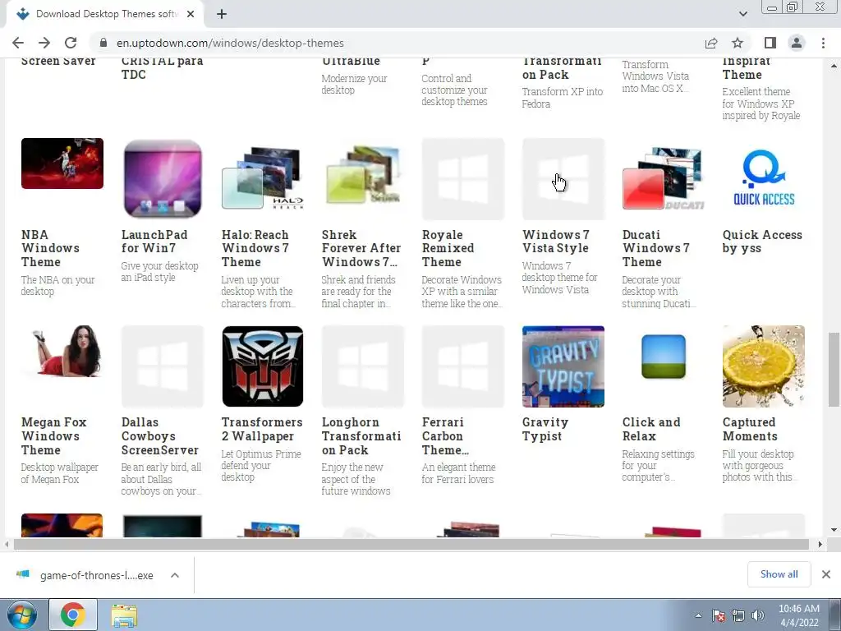Click the Royale Remixed Theme title

tap(448, 248)
